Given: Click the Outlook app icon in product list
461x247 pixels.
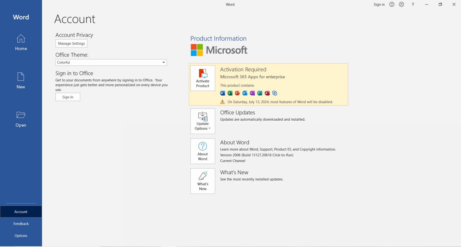Looking at the screenshot, I should tap(245, 93).
